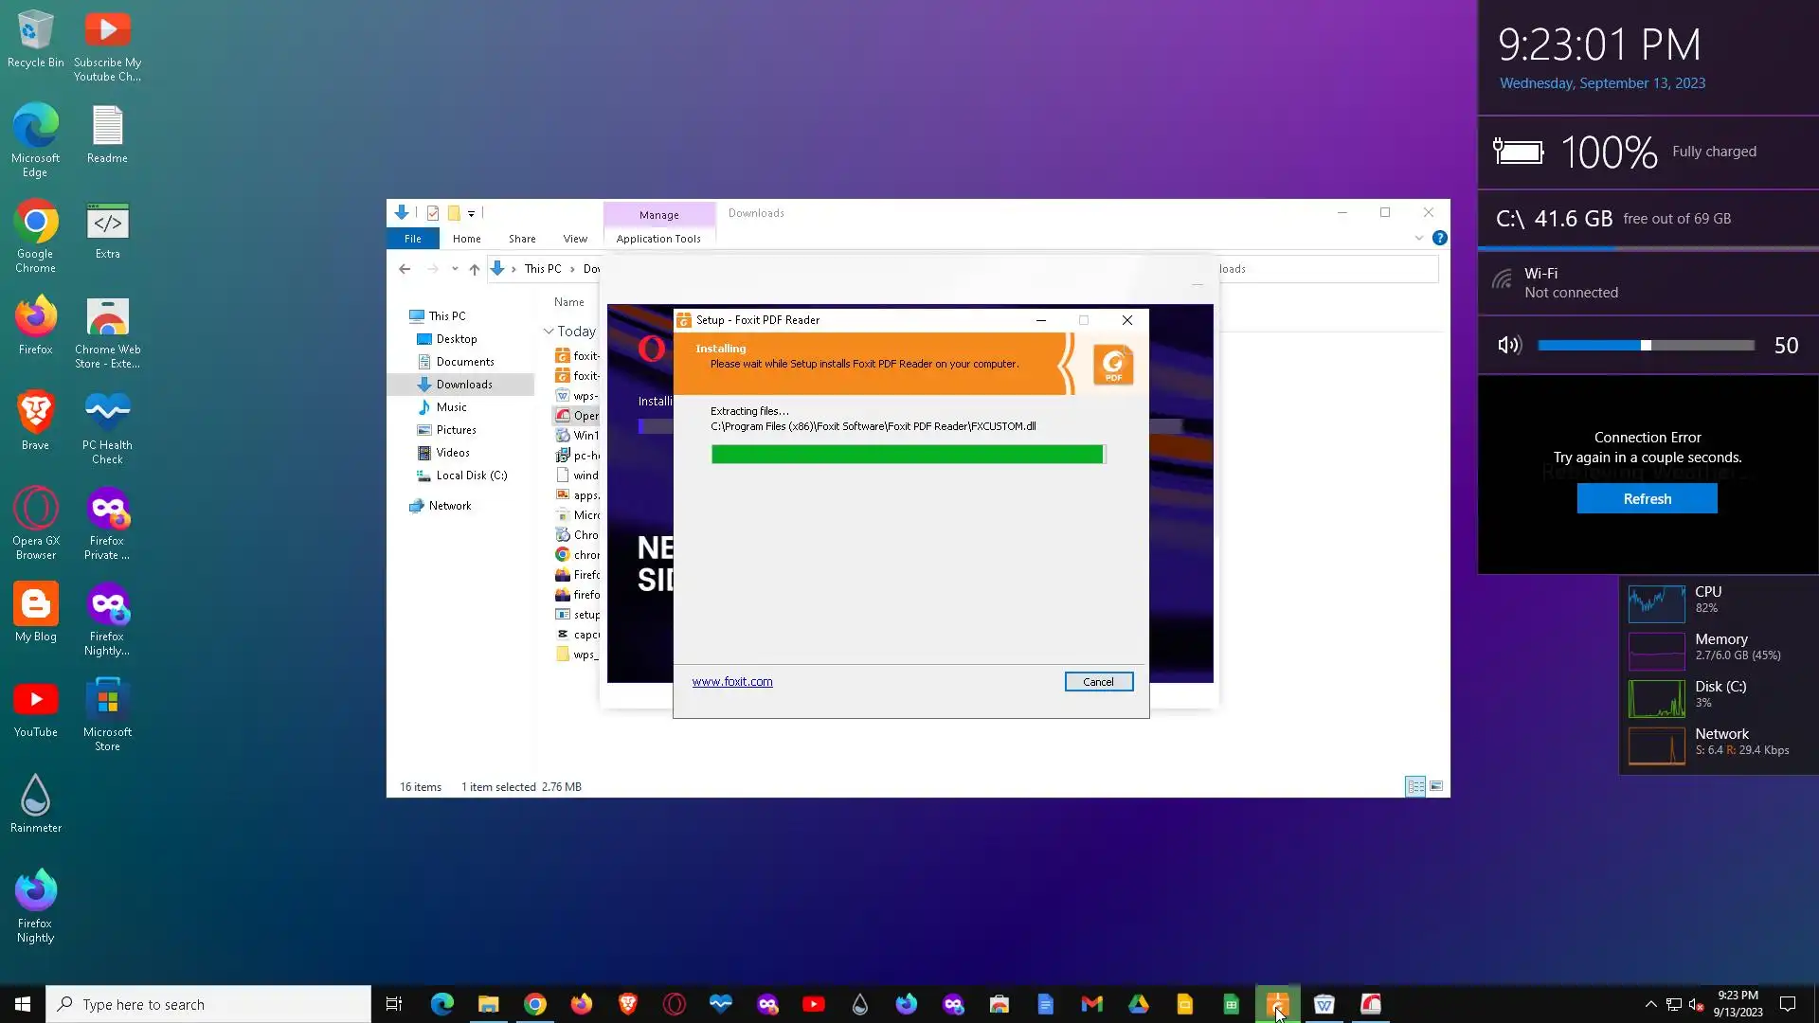Launch Brave from the taskbar

(627, 1004)
